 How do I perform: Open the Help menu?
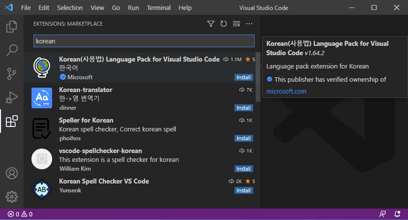pos(185,8)
